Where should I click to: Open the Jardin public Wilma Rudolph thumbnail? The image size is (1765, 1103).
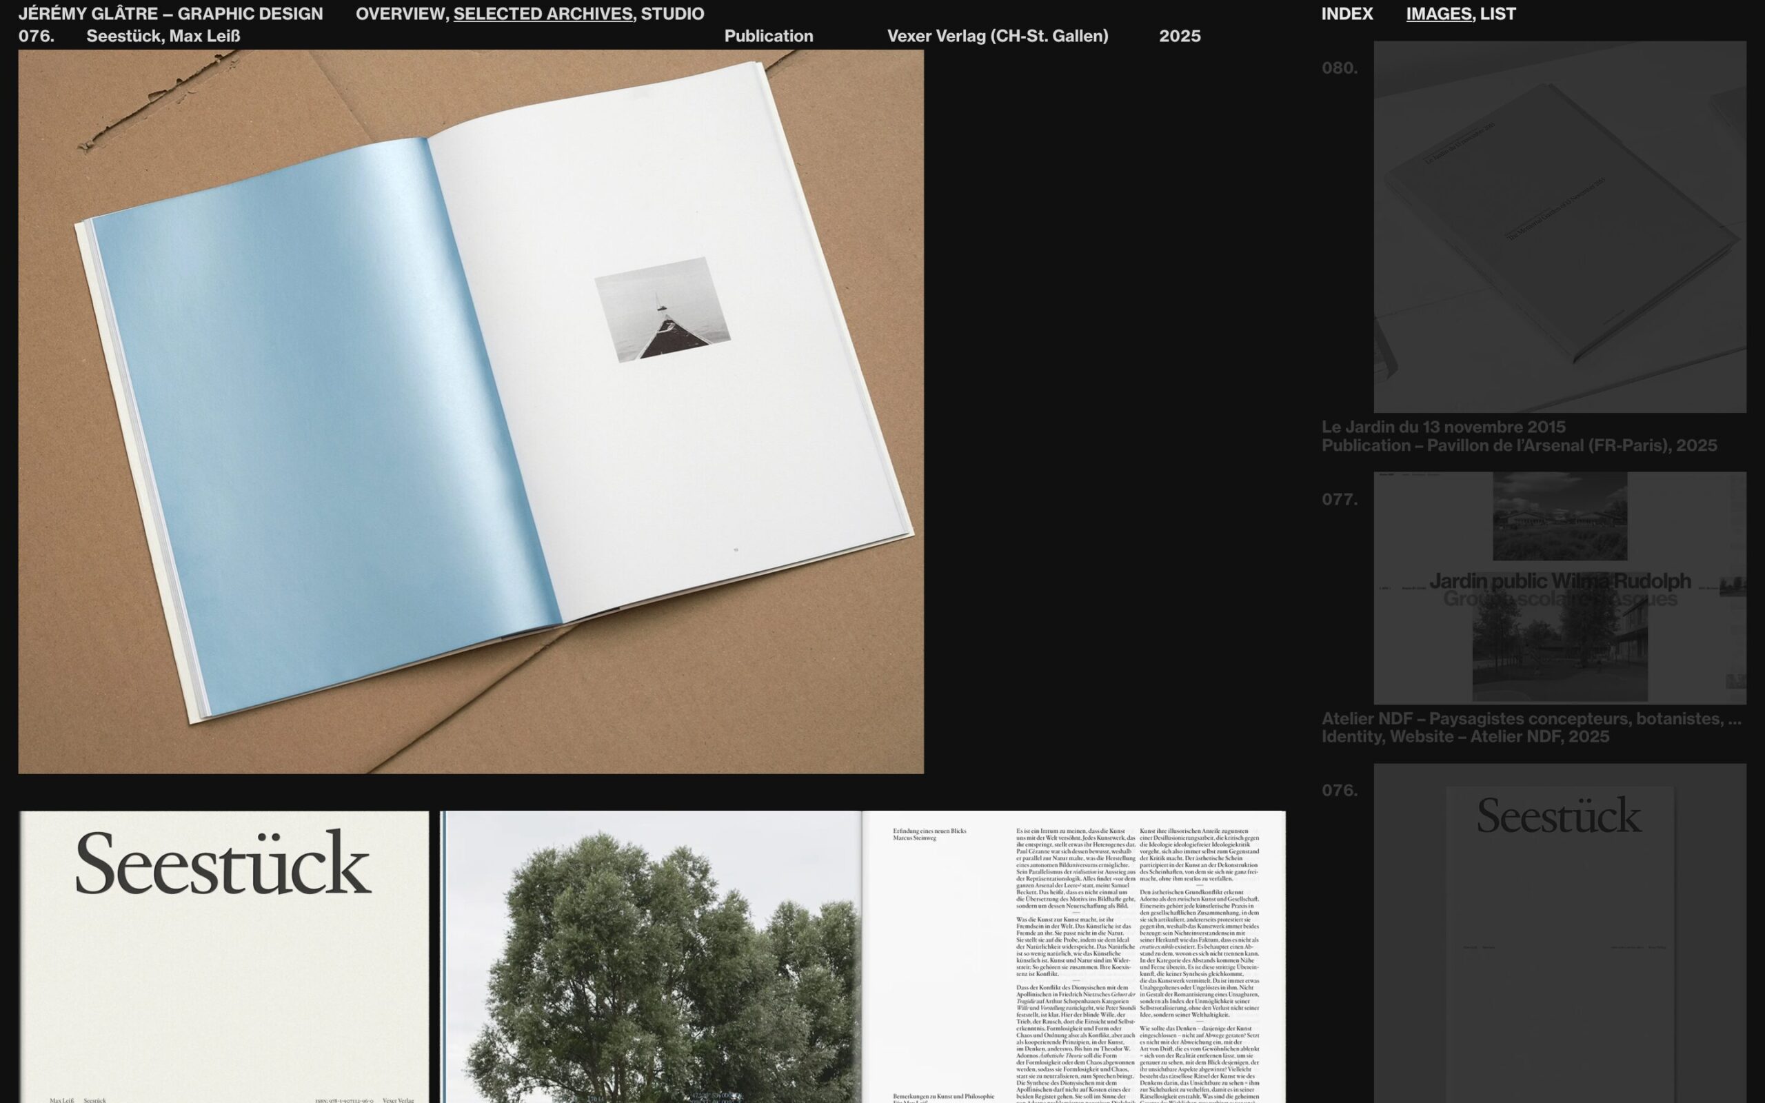pyautogui.click(x=1560, y=588)
